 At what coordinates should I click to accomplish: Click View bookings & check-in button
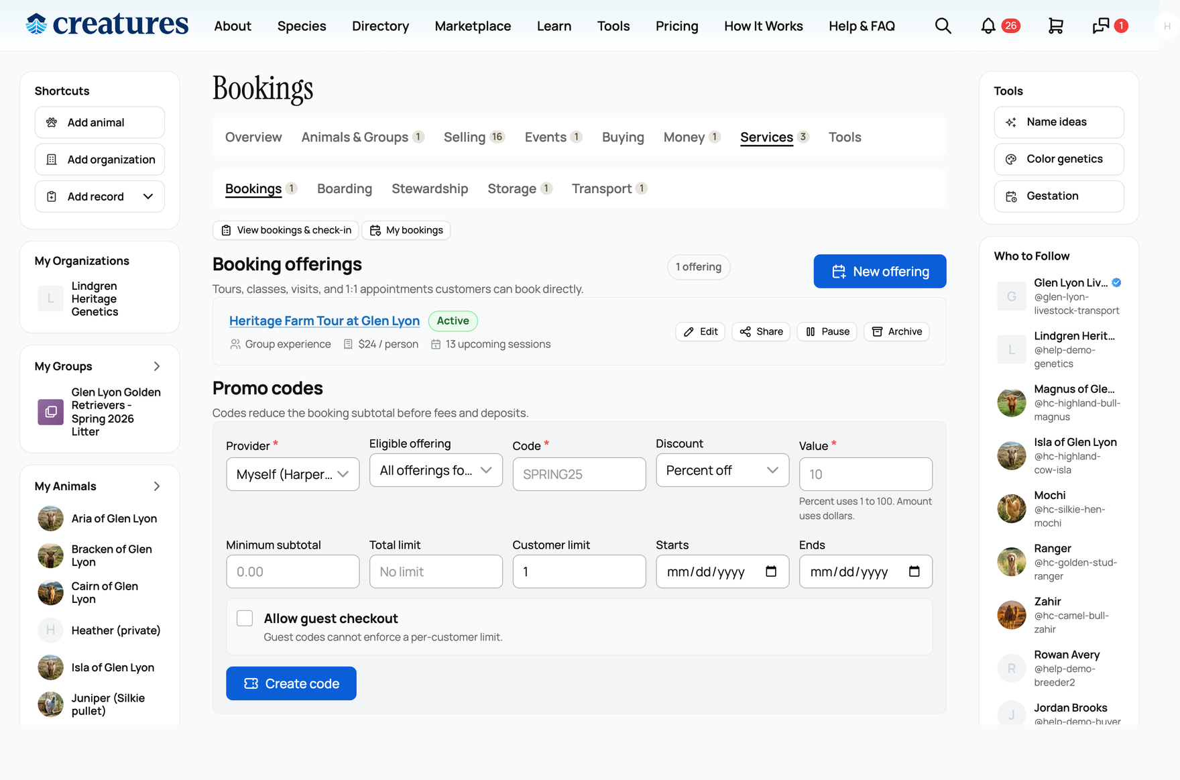point(286,230)
